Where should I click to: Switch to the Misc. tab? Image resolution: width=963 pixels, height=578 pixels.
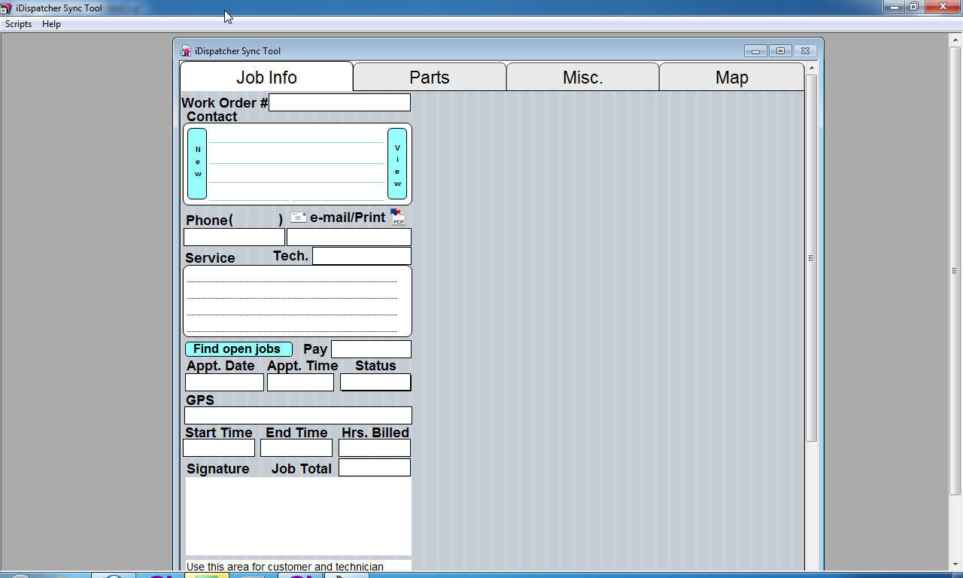[583, 78]
